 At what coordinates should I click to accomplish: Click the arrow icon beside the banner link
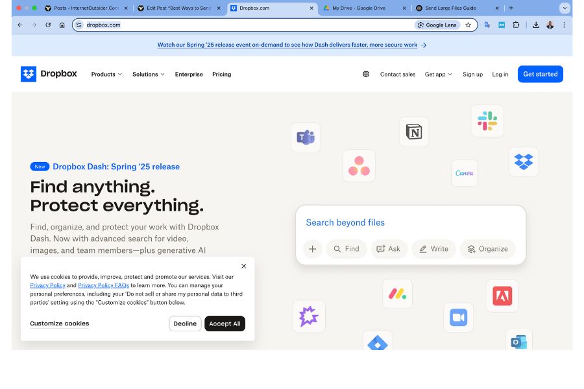click(x=424, y=45)
